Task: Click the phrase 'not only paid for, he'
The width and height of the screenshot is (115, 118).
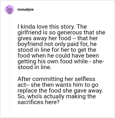Action: [x=70, y=44]
